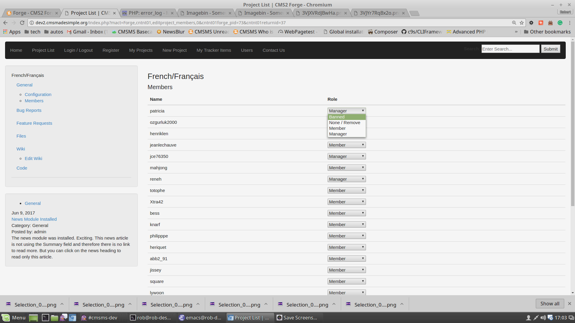This screenshot has width=575, height=323.
Task: Select Member option in open dropdown
Action: tap(346, 128)
